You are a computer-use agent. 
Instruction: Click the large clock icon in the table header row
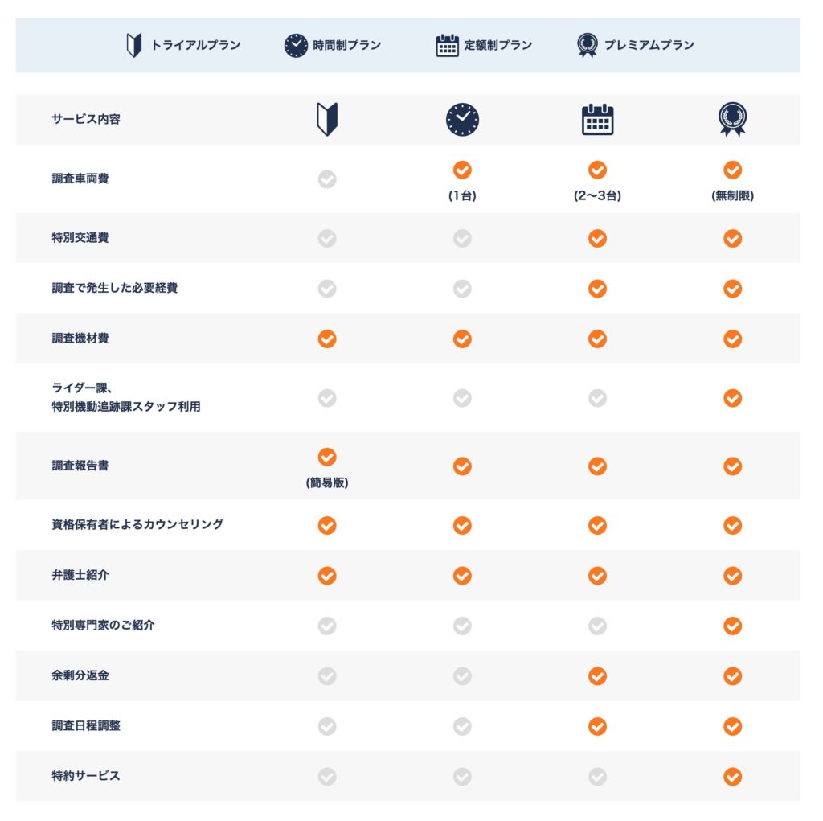pyautogui.click(x=462, y=120)
